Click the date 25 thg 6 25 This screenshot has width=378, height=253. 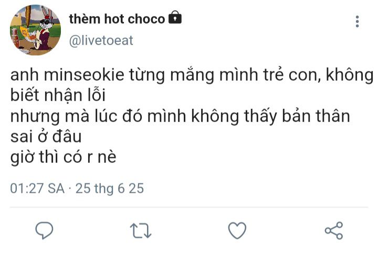(110, 189)
